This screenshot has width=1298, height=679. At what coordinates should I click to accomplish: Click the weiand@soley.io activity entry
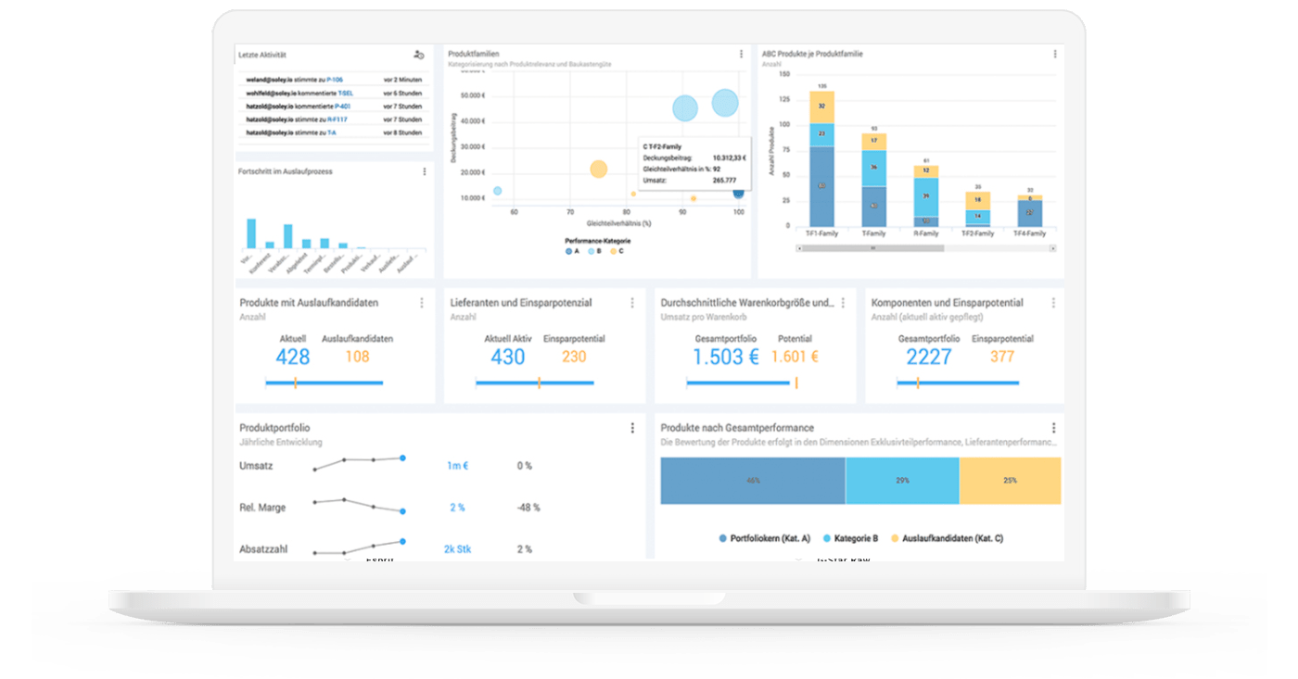(334, 80)
